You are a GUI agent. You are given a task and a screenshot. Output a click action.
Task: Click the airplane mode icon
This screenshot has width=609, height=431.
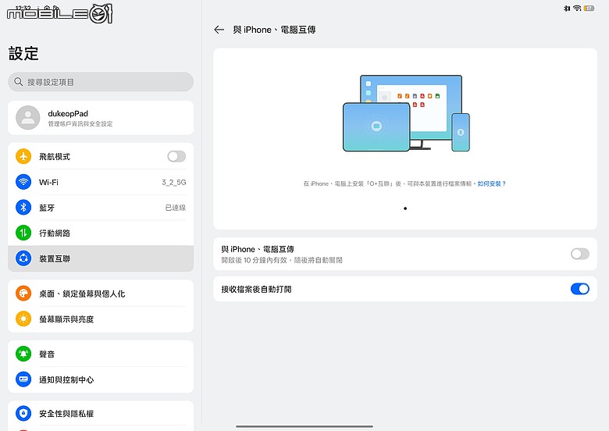[23, 156]
